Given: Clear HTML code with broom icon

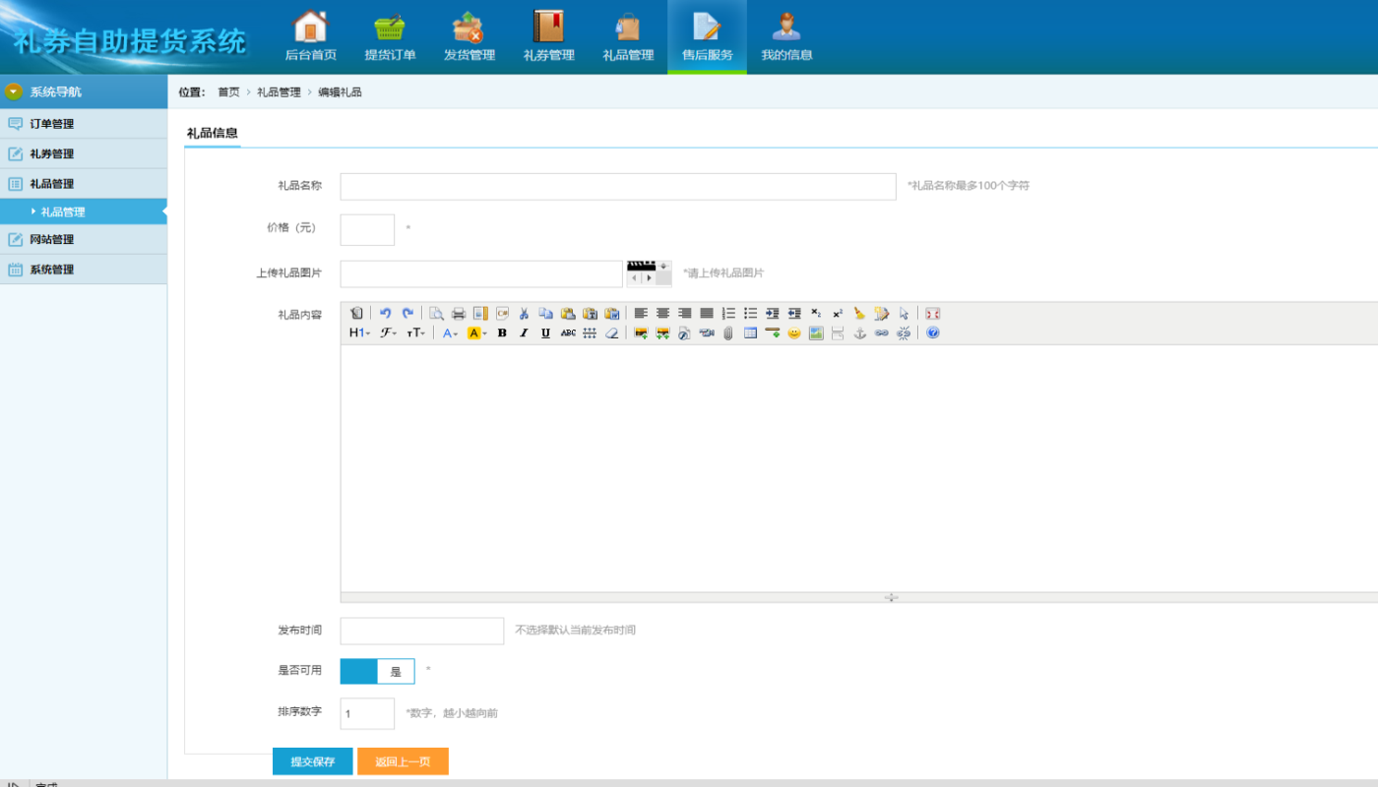Looking at the screenshot, I should pos(859,314).
